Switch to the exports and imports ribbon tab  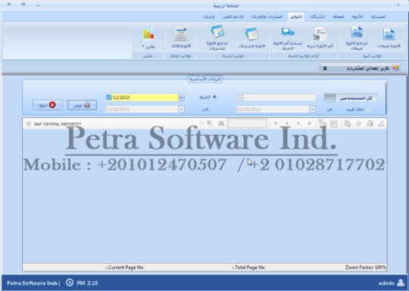coord(267,17)
